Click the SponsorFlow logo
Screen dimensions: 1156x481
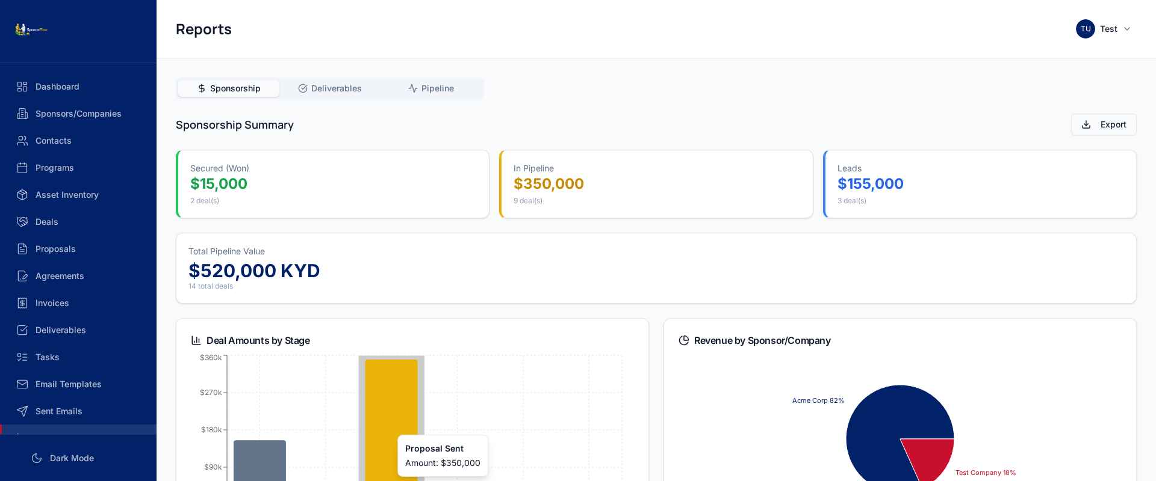click(x=31, y=29)
